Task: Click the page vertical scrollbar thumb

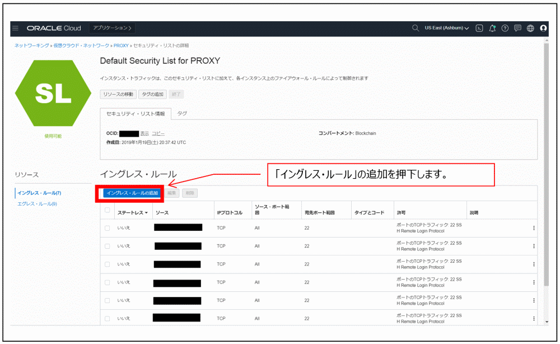Action: coord(546,164)
